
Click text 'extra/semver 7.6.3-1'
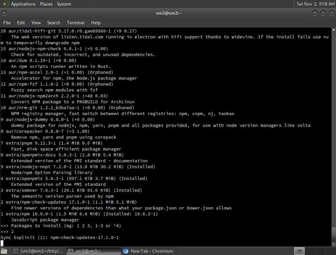(32, 190)
